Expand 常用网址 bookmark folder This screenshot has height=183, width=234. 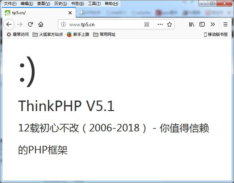(104, 34)
